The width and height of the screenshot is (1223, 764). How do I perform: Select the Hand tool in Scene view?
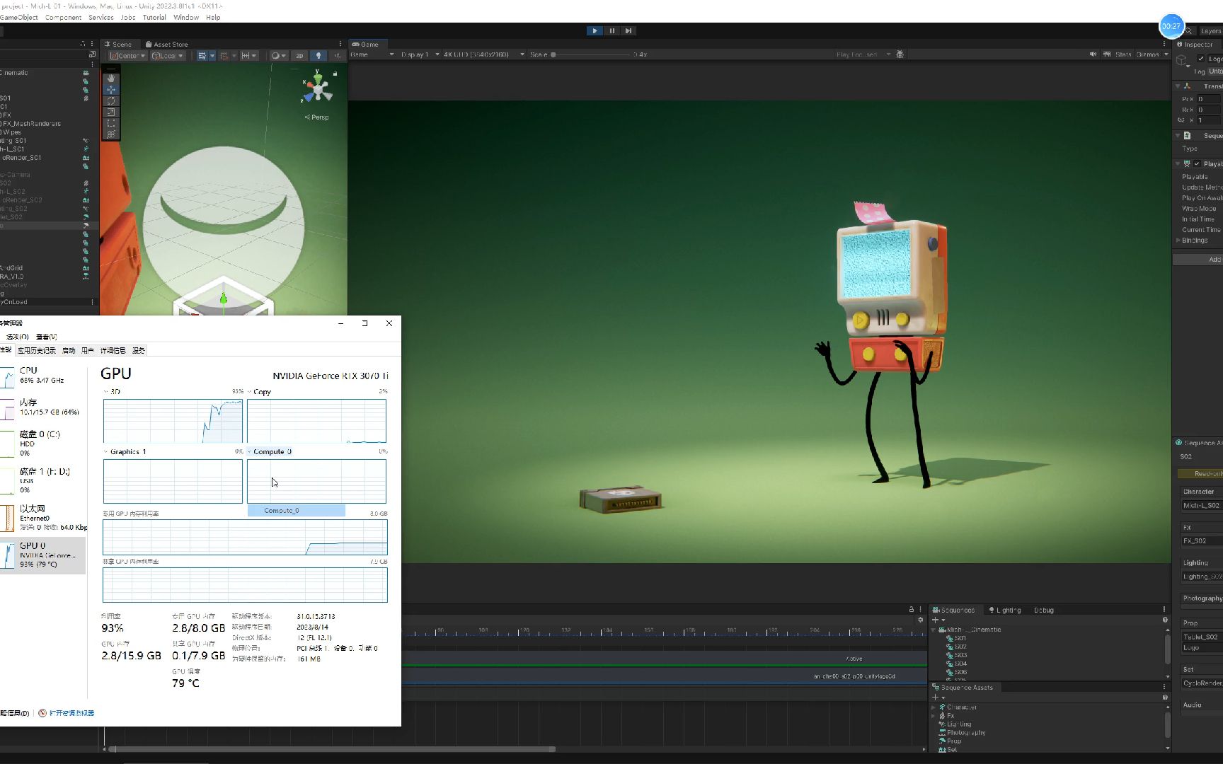coord(111,79)
